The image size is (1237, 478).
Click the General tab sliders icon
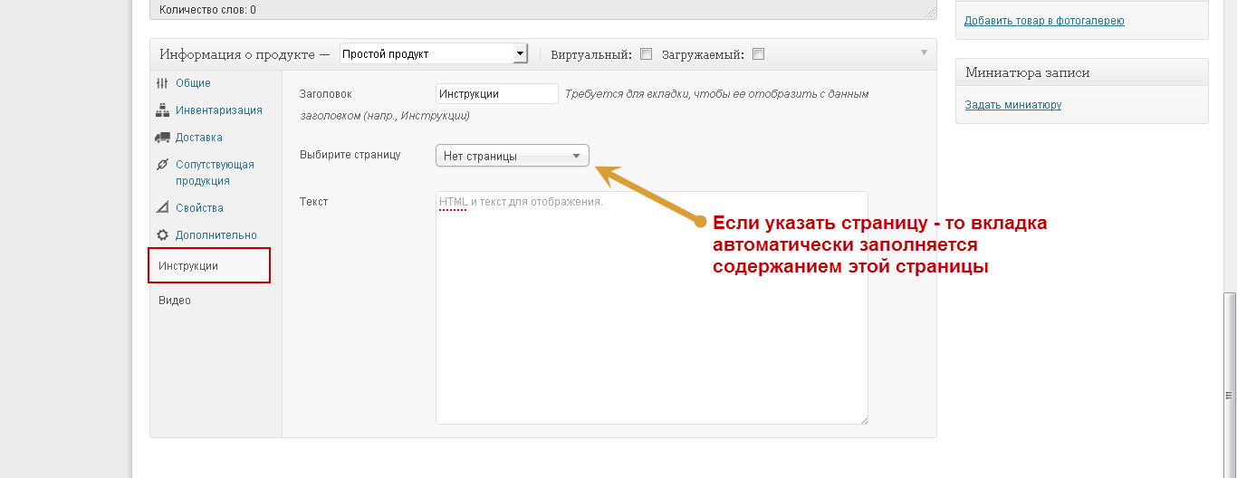[162, 83]
